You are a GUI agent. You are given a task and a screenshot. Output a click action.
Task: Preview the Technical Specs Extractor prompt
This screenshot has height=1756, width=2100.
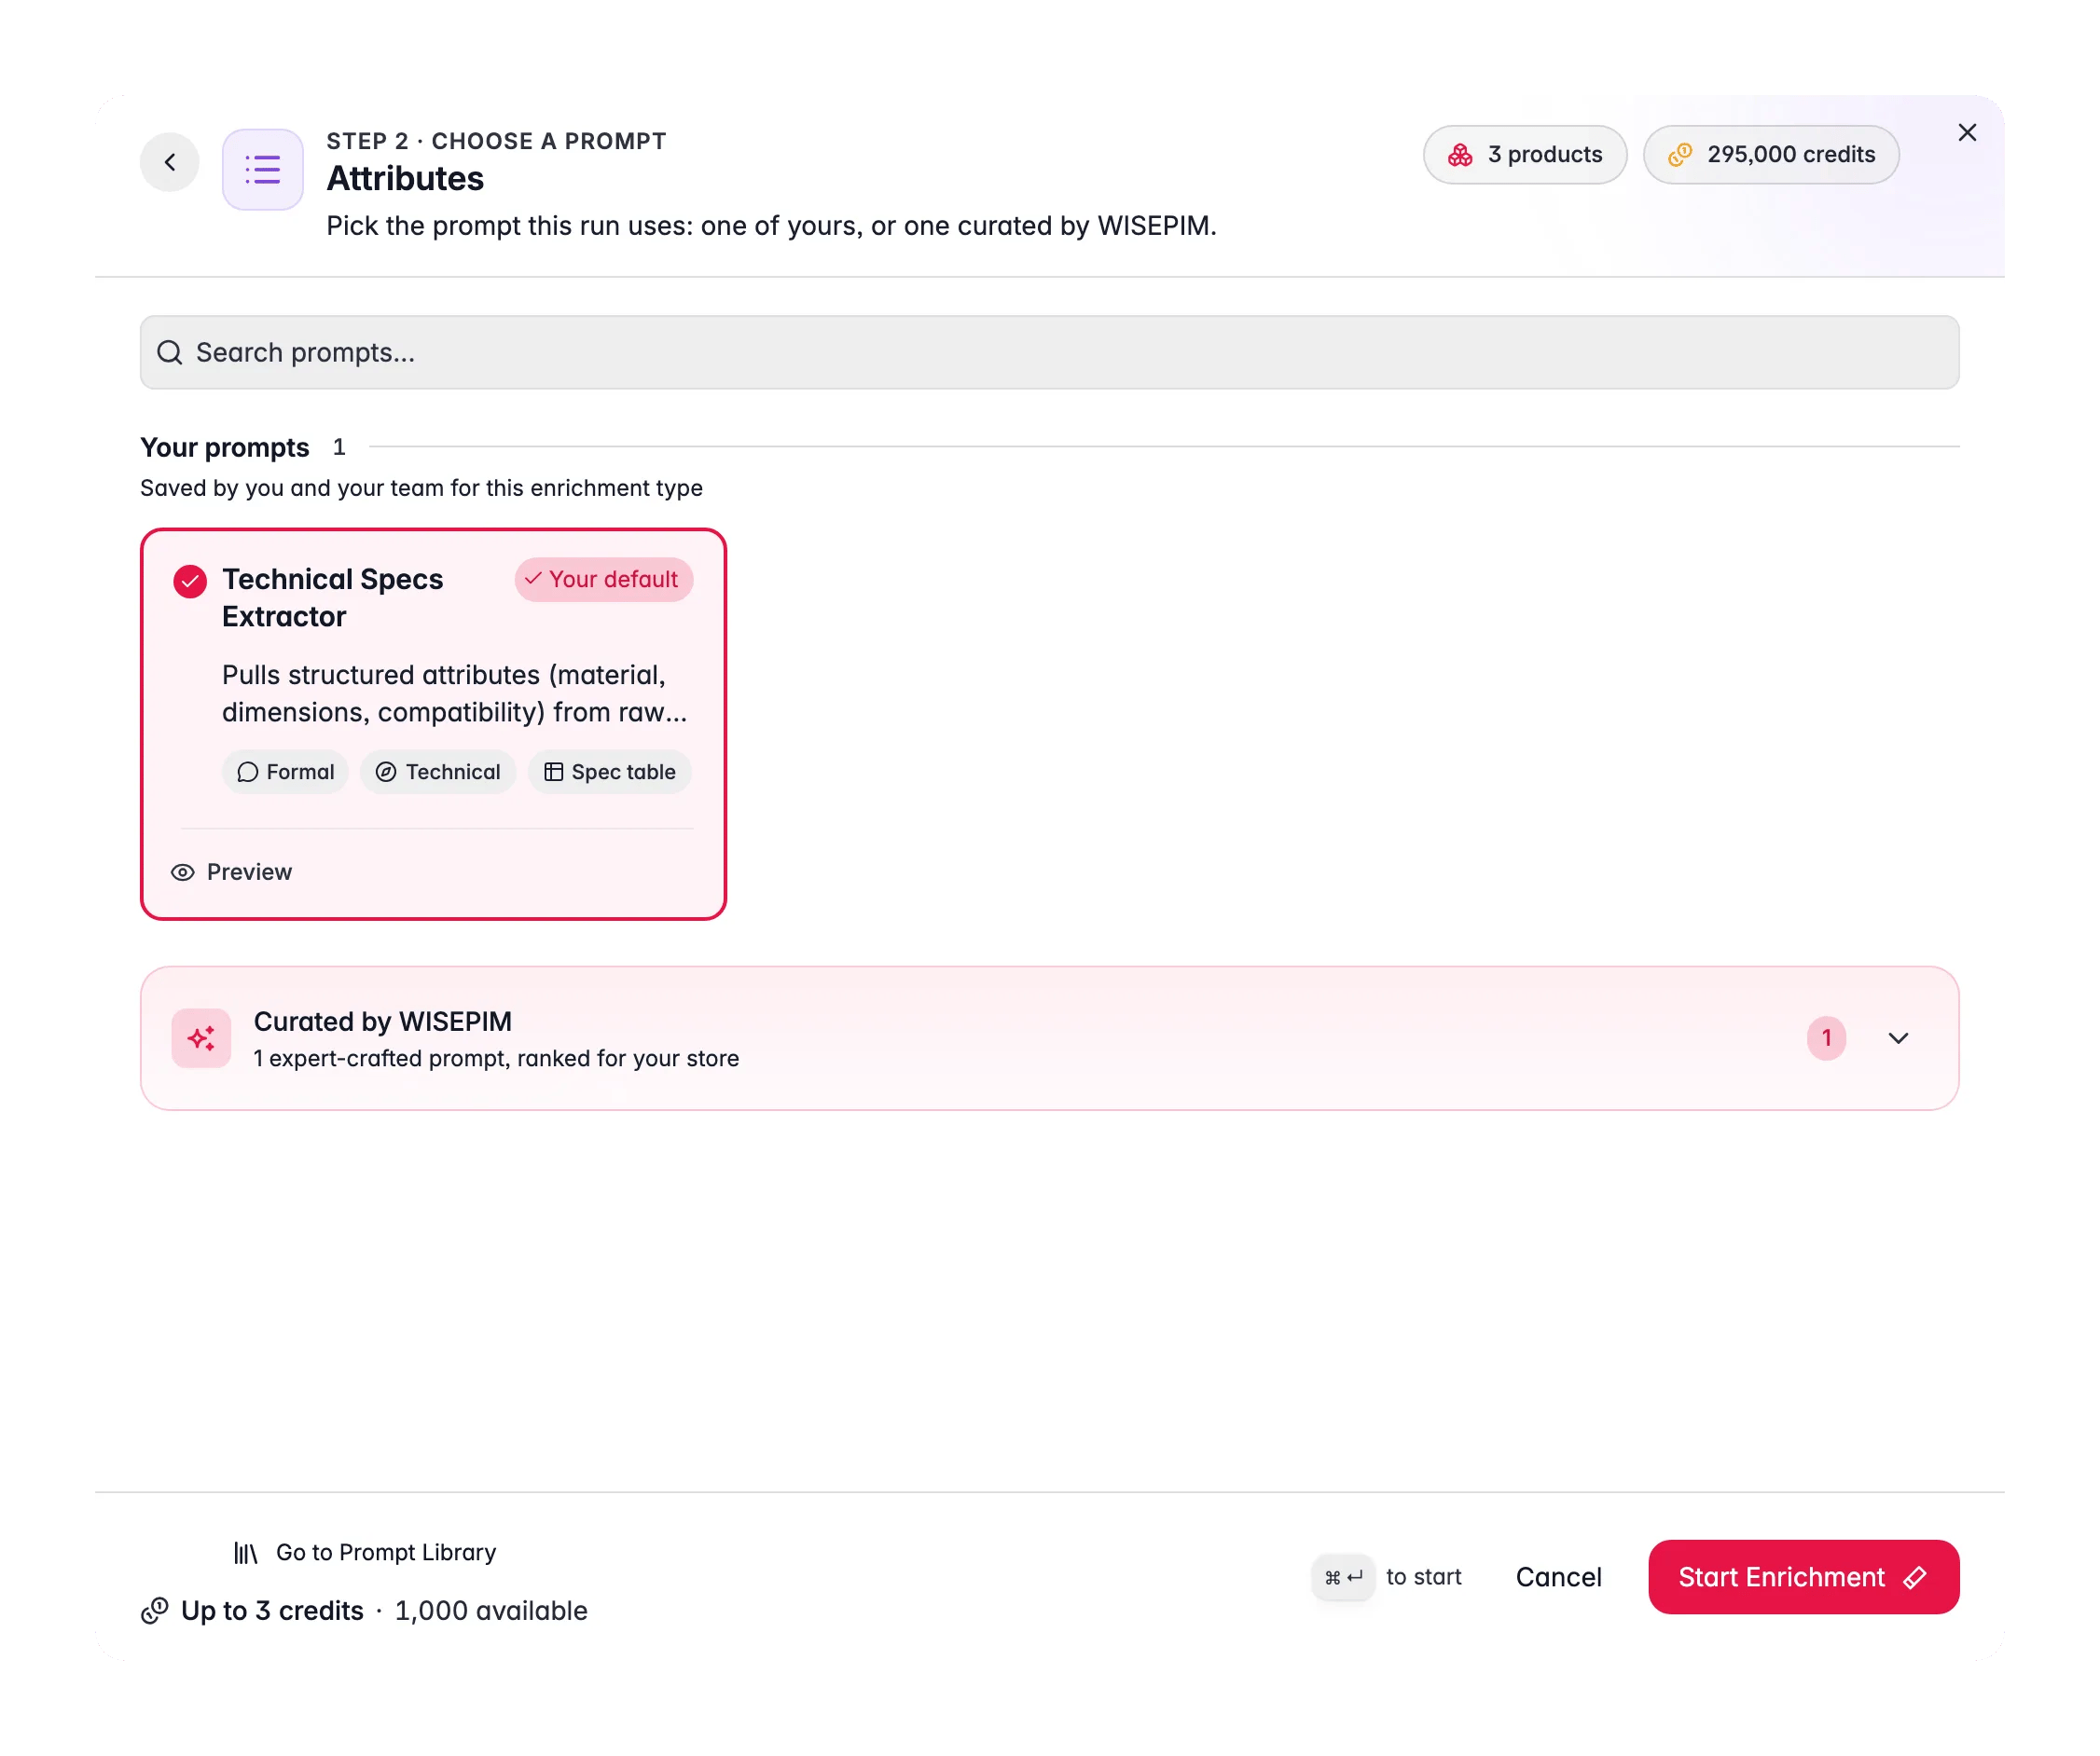pos(232,872)
